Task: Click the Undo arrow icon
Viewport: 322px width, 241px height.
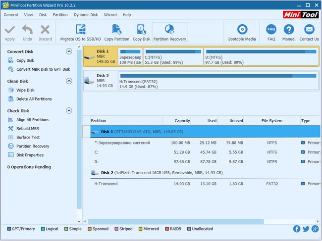Action: 27,30
